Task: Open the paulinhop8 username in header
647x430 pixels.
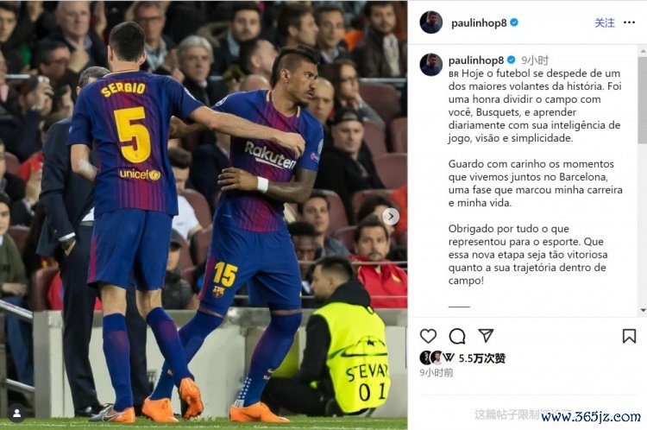Action: tap(479, 22)
